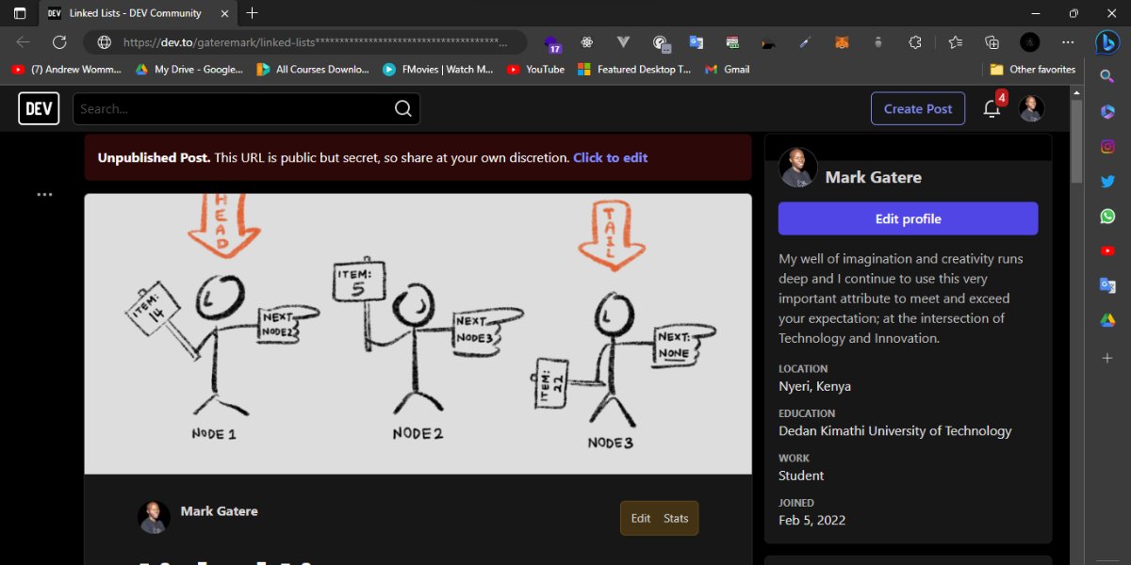Open the Google Drive sidebar icon

[x=1107, y=320]
